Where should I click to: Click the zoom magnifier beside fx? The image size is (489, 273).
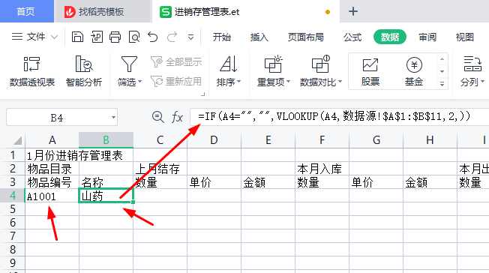click(157, 117)
